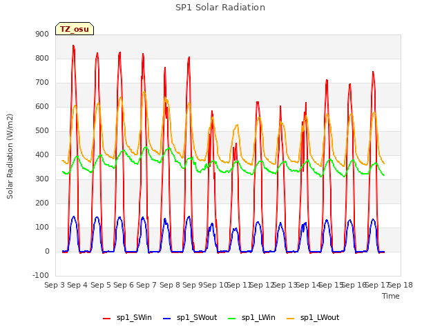
Task: Click the Sep 7 x-axis date label
Action: (x=146, y=285)
